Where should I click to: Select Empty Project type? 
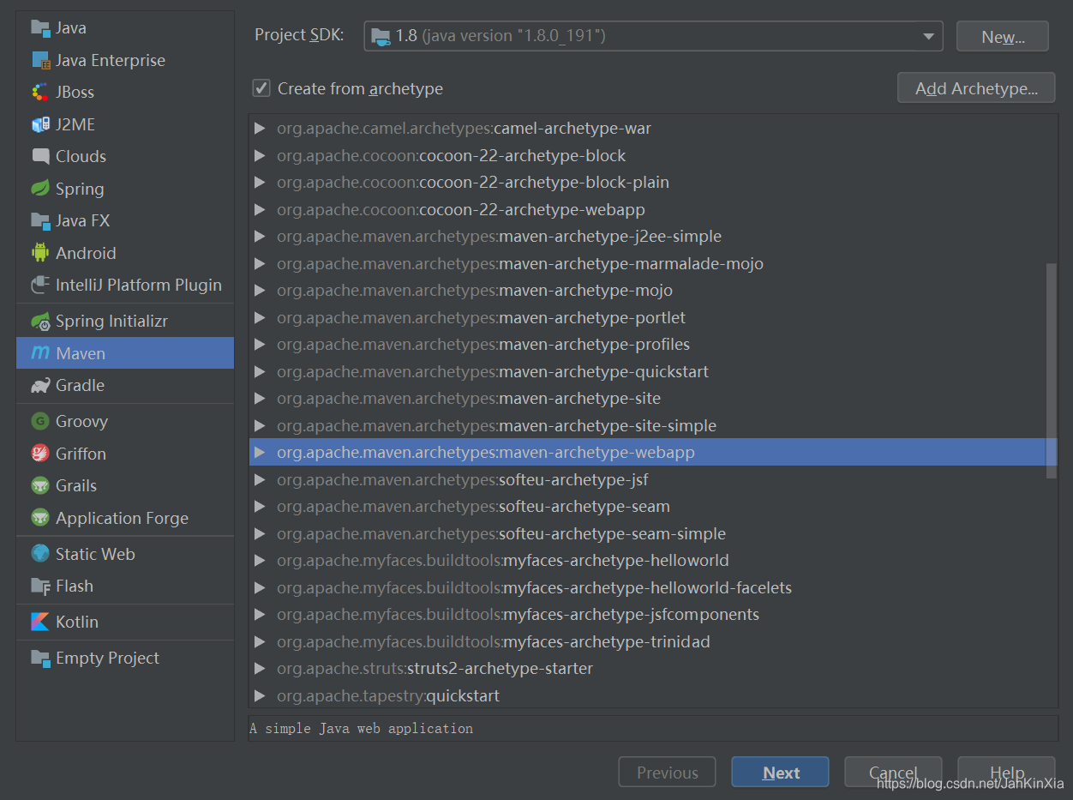point(125,658)
